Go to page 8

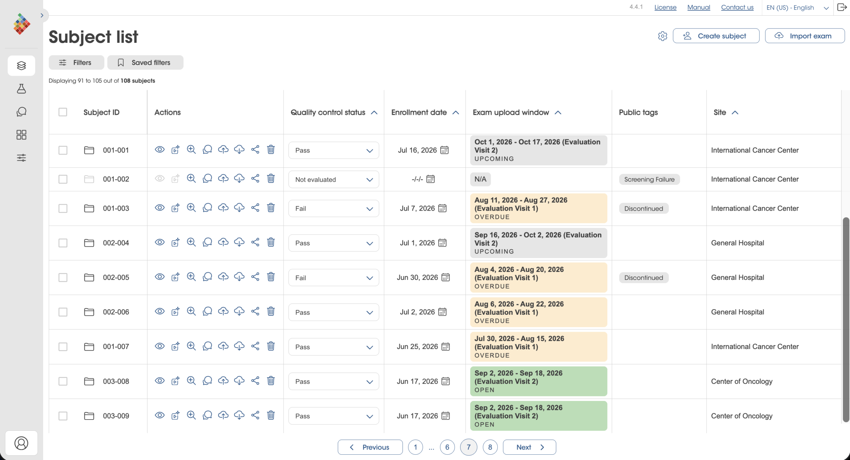click(x=490, y=447)
